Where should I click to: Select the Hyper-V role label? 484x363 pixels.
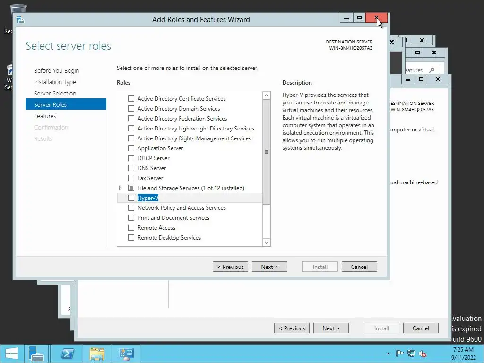point(148,198)
